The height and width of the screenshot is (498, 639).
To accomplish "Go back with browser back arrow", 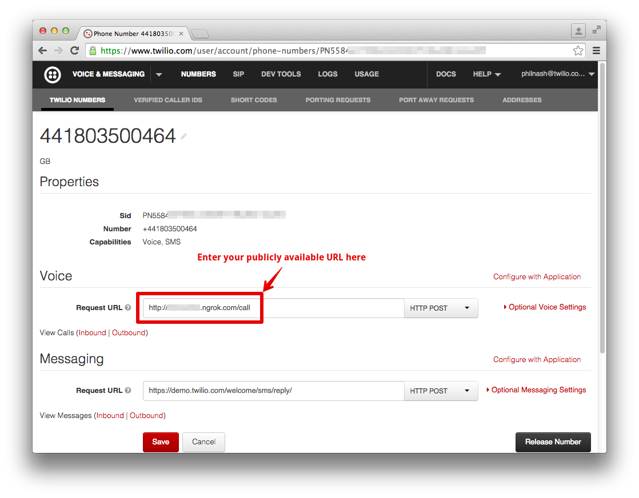I will 42,50.
